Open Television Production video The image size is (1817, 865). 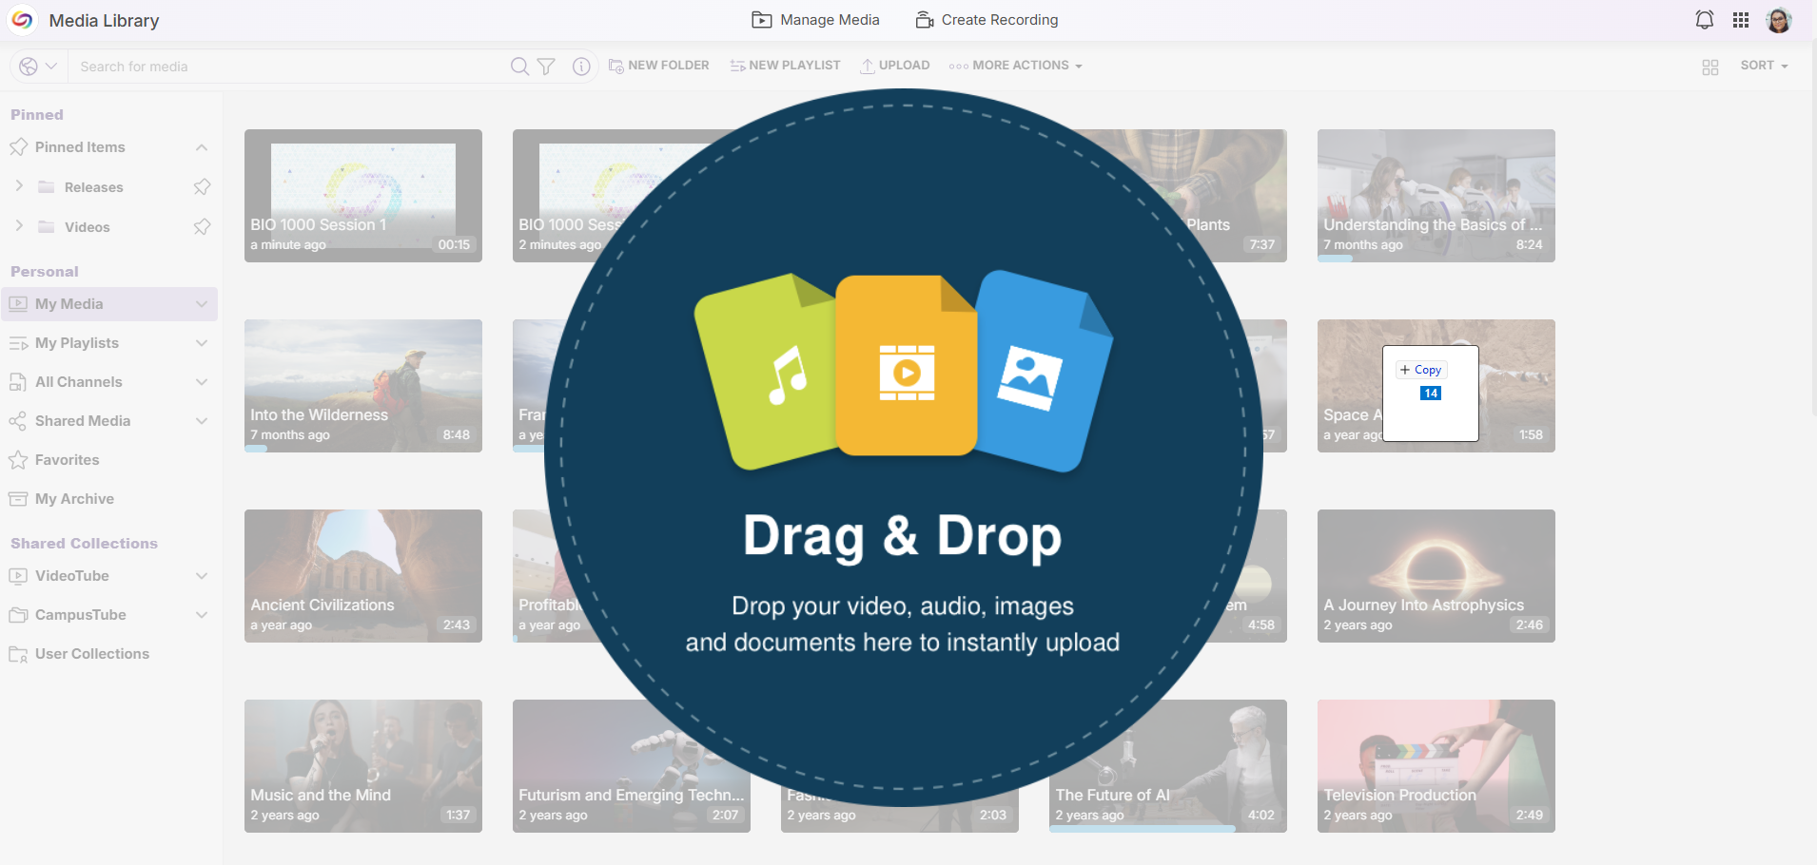pos(1436,766)
